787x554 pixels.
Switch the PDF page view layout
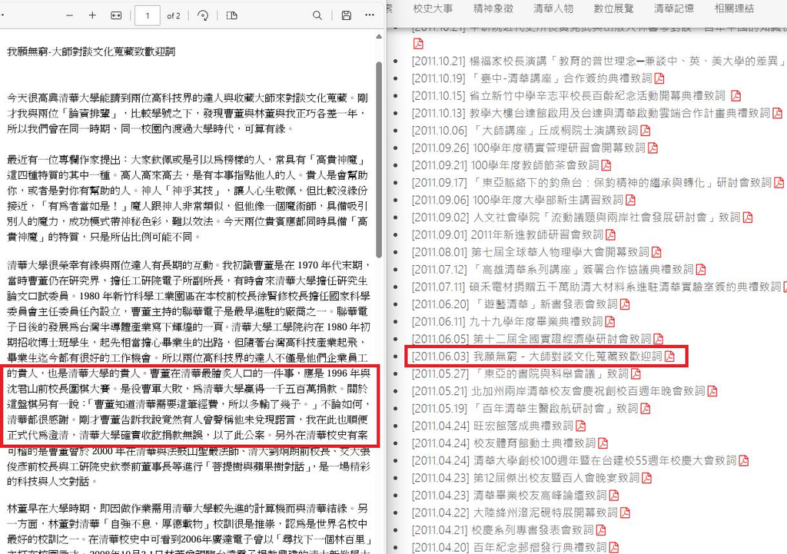[x=232, y=15]
